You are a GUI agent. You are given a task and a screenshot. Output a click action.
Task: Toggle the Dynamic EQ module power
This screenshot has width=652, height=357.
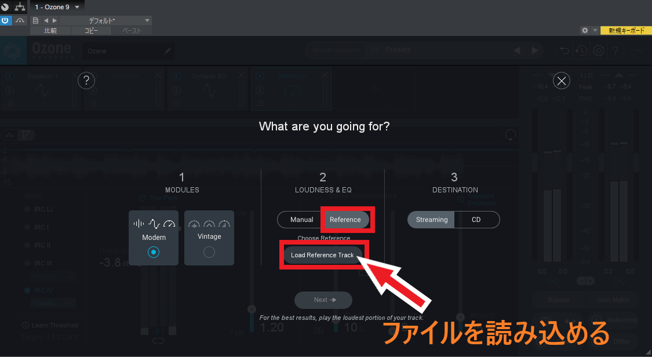pyautogui.click(x=176, y=76)
